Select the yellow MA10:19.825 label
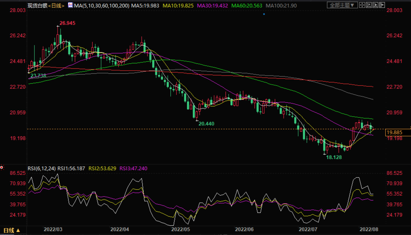This screenshot has height=235, width=411. 178,6
